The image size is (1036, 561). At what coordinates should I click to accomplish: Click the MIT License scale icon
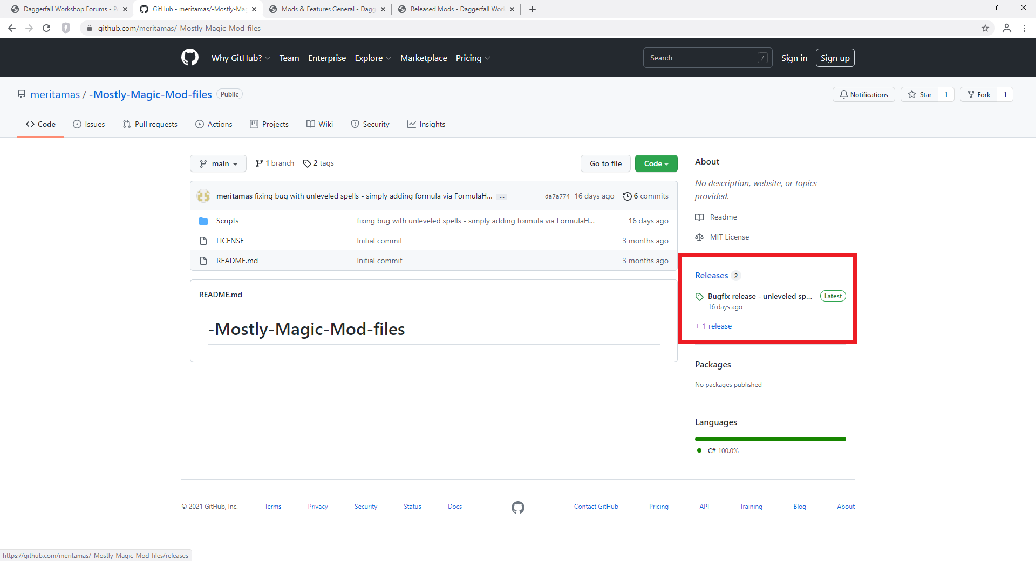(699, 237)
